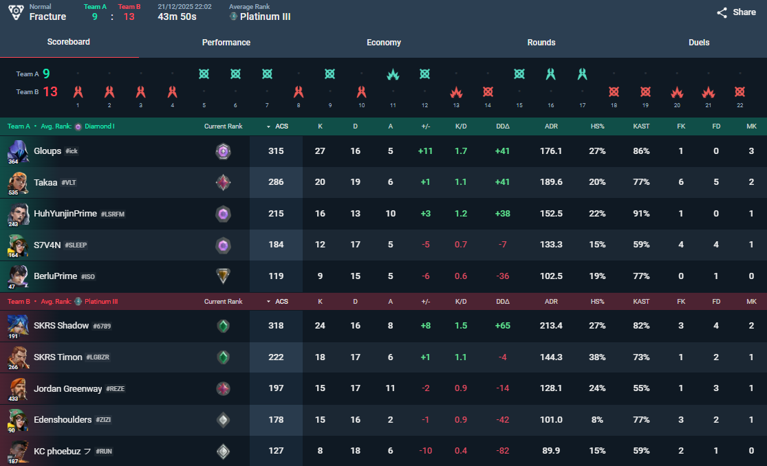Image resolution: width=767 pixels, height=466 pixels.
Task: Click round 5 Team A elimination icon
Action: 204,74
